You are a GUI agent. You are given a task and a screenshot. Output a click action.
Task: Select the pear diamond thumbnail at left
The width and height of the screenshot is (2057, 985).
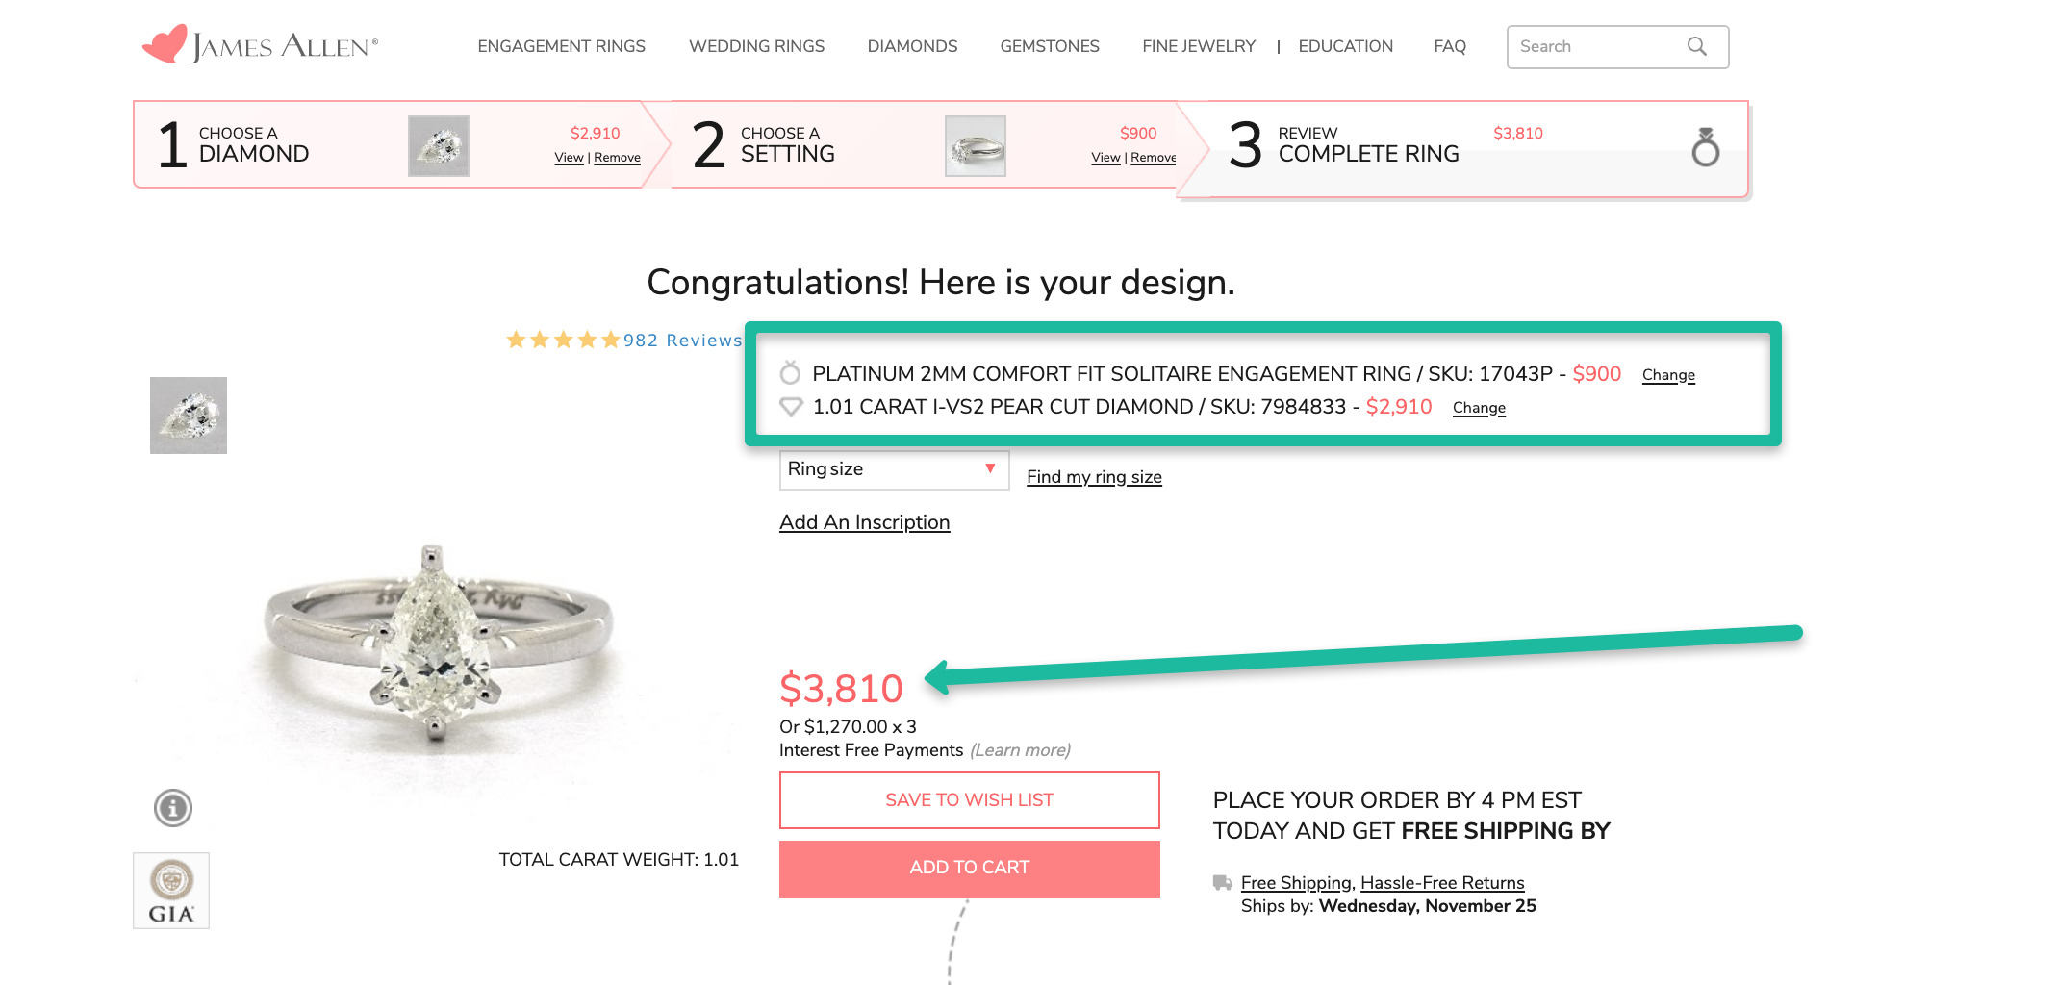[189, 416]
